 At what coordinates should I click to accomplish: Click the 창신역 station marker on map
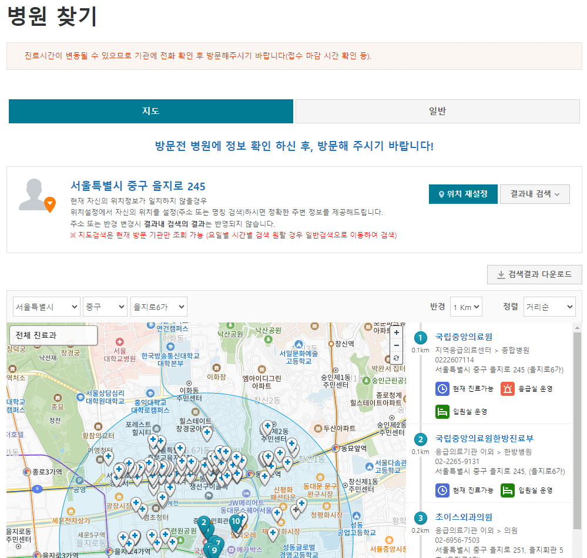(x=331, y=344)
